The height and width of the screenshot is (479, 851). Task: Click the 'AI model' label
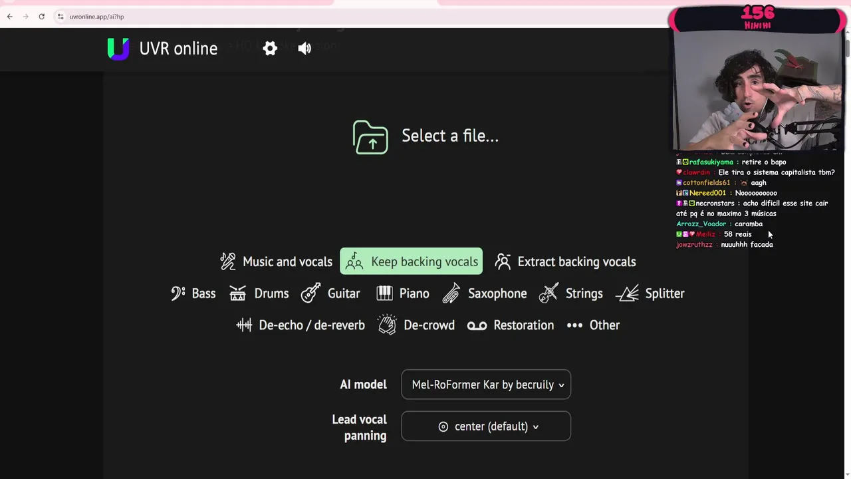pyautogui.click(x=363, y=385)
